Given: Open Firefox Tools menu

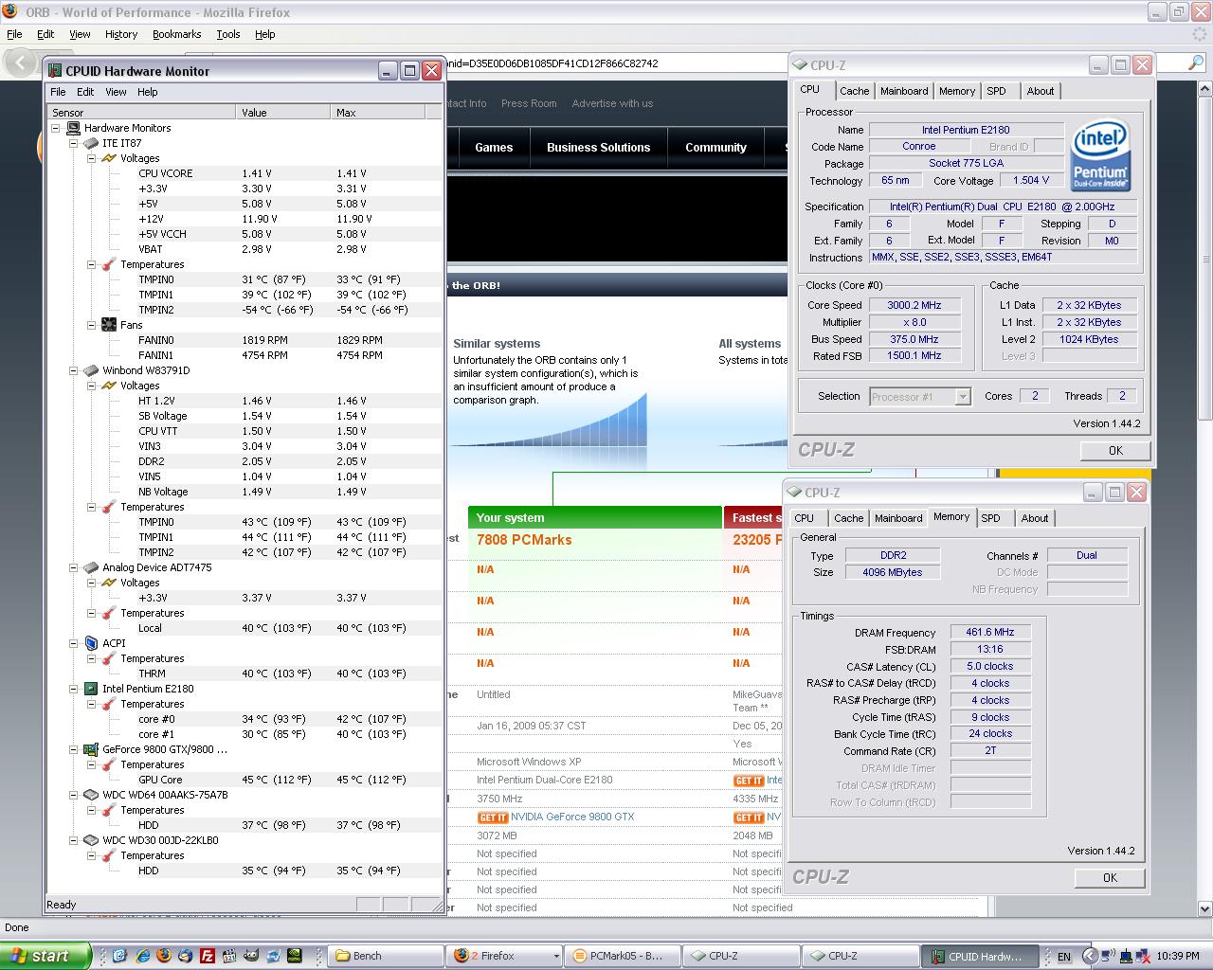Looking at the screenshot, I should (228, 34).
